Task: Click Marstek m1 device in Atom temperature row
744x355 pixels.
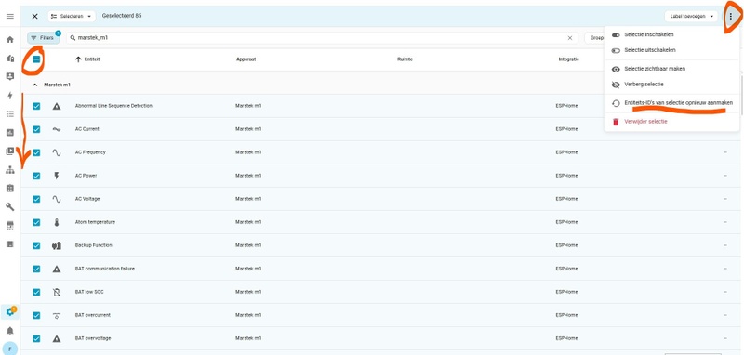Action: (248, 222)
